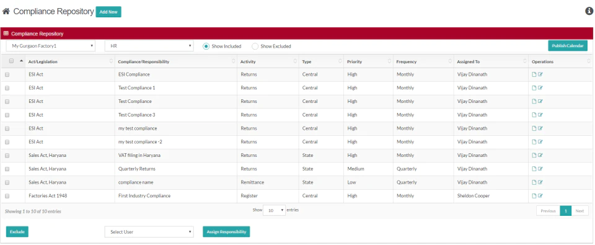
Task: Sort by Priority column arrows
Action: 389,61
